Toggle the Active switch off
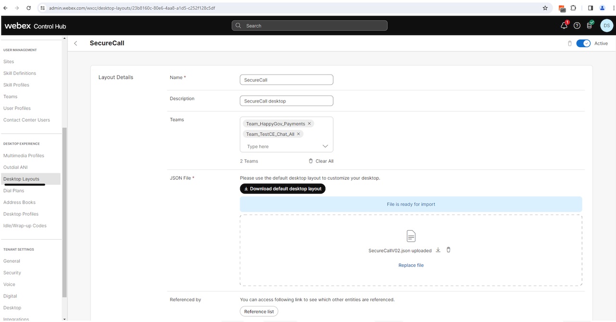The height and width of the screenshot is (322, 616). (583, 43)
